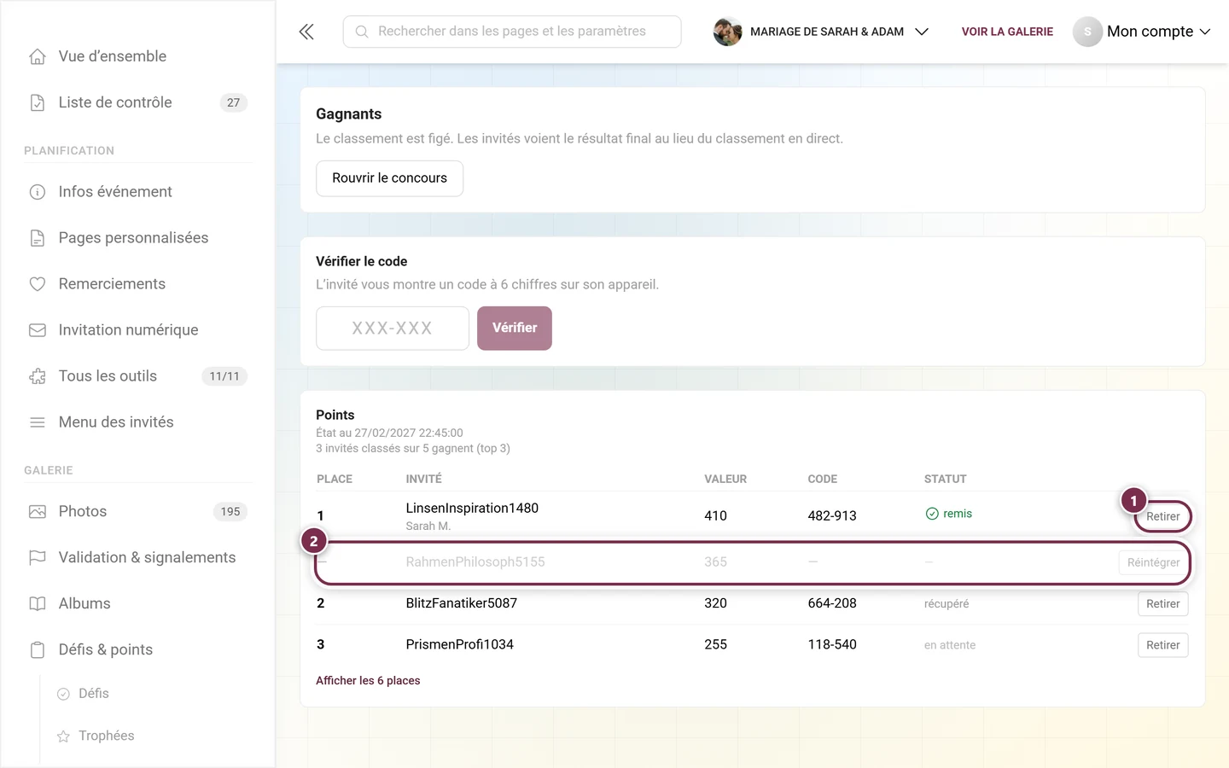
Task: Click the account avatar circle
Action: point(1087,32)
